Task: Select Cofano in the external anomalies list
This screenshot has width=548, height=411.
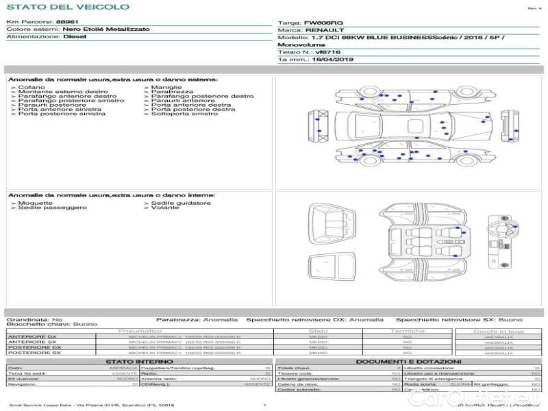Action: [32, 87]
